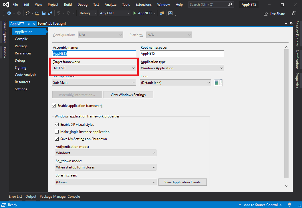Open the Project menu

coord(53,4)
